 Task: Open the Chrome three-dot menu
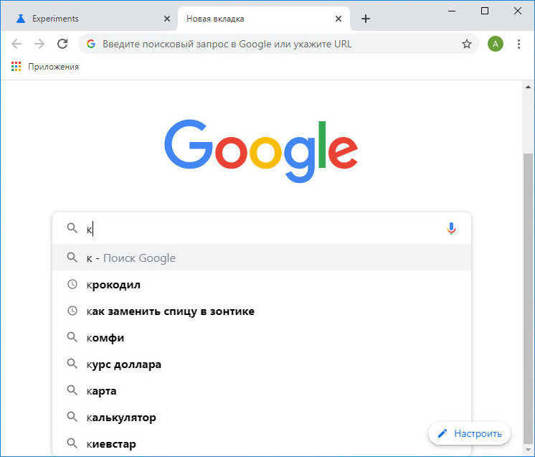(x=519, y=44)
